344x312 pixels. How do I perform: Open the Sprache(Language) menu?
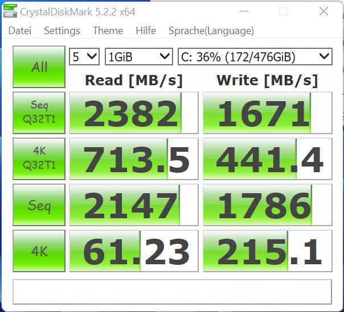tap(211, 31)
